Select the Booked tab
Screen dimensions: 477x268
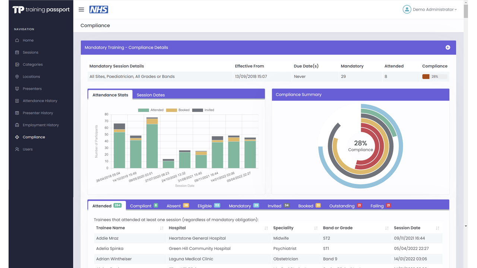309,206
